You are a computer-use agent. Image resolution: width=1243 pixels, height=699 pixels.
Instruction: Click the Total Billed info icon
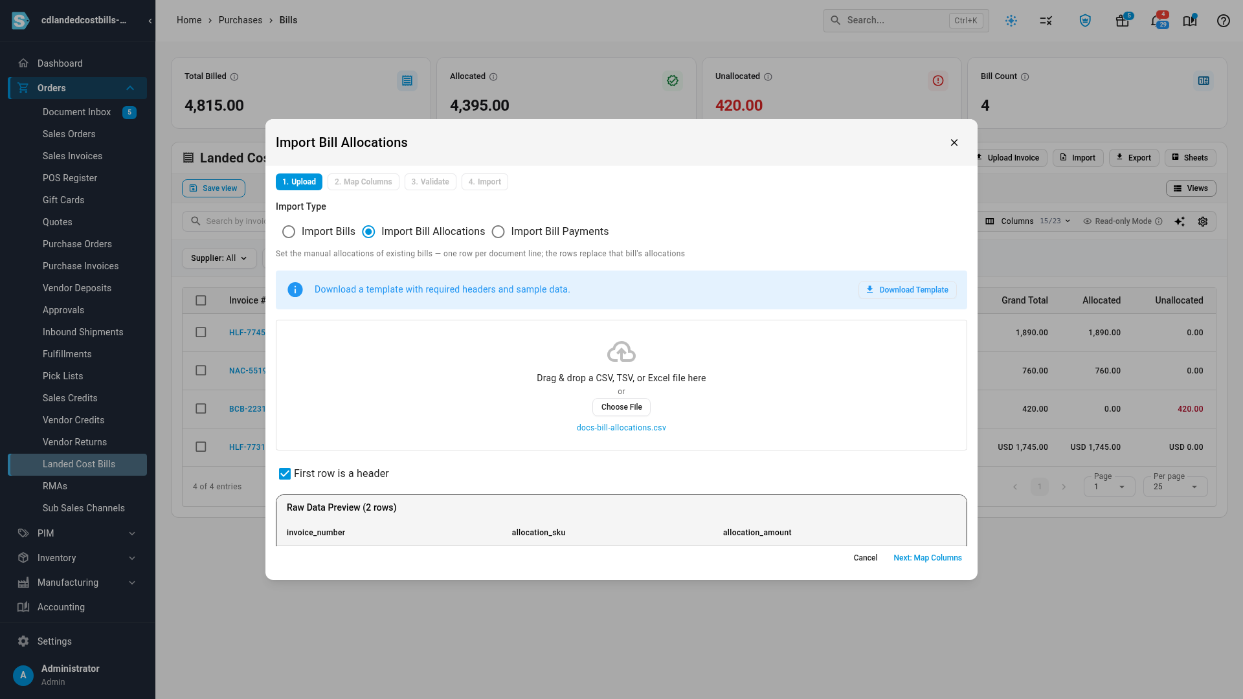(x=234, y=77)
